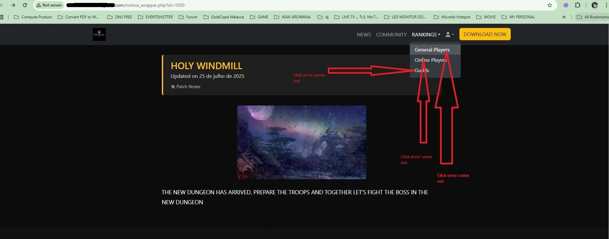Open the GoldCoast Malacca bookmark folder

pyautogui.click(x=224, y=17)
